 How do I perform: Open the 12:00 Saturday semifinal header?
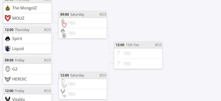[x=83, y=75]
